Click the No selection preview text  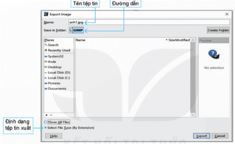214,68
